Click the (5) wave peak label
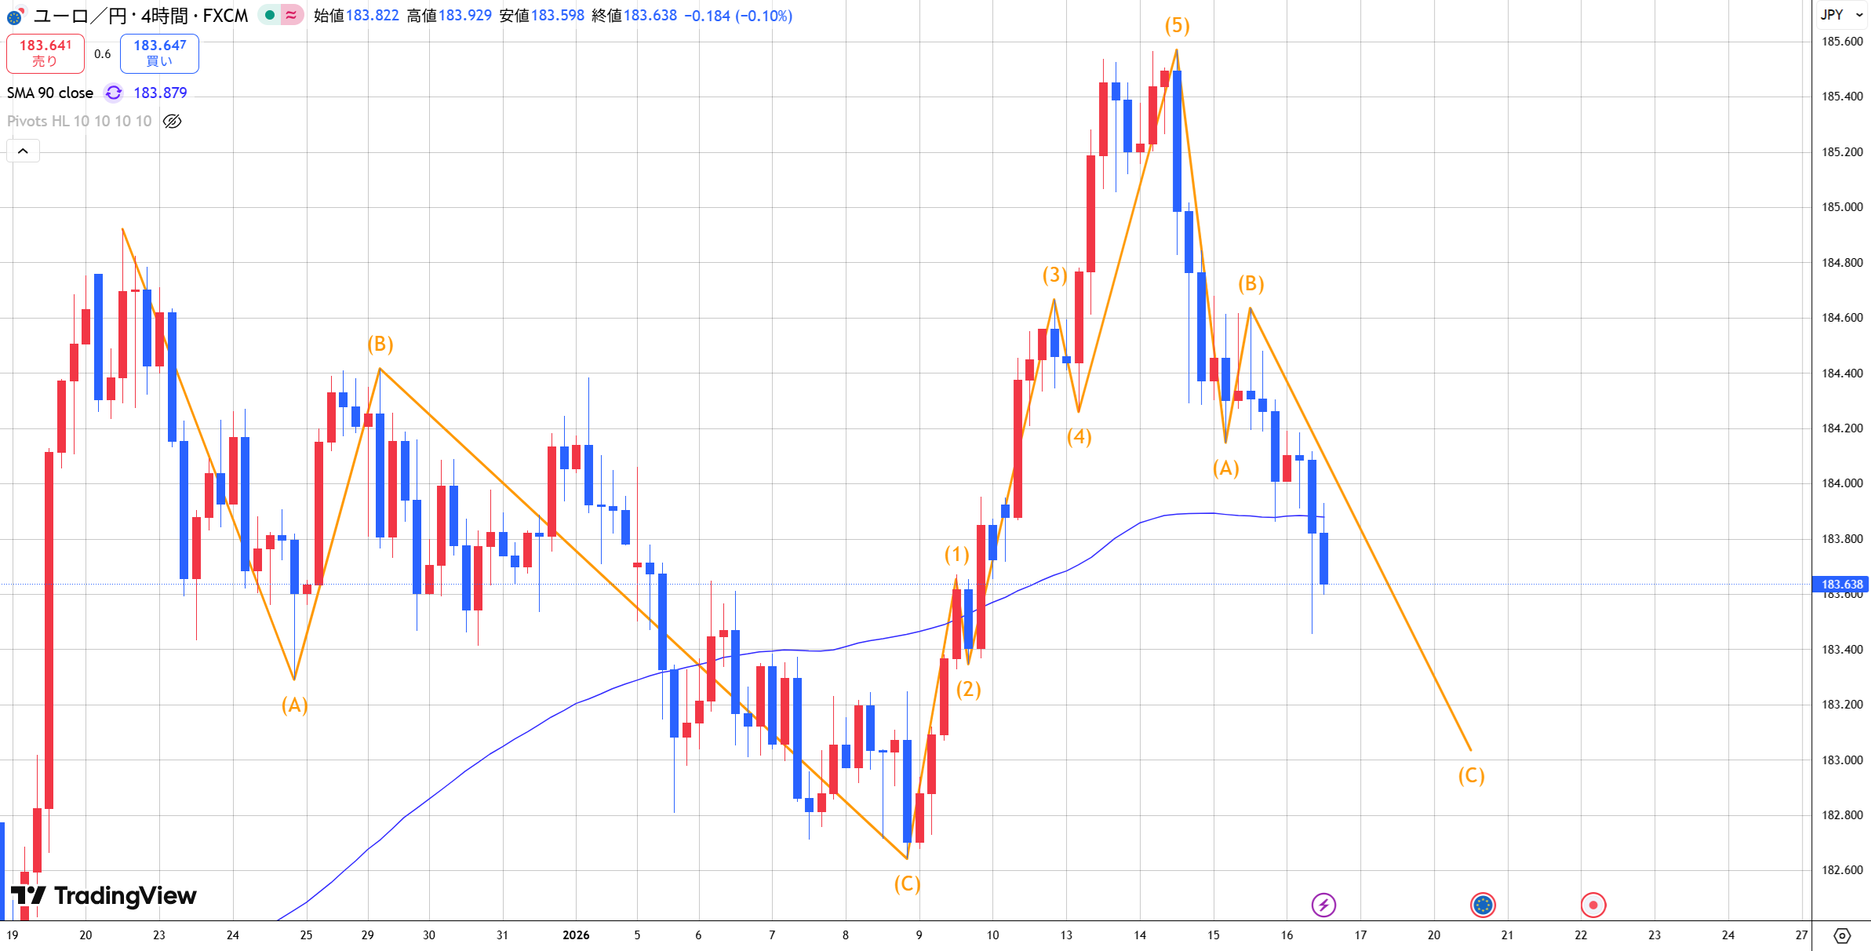Screen dimensions: 1871x951 (x=1177, y=26)
